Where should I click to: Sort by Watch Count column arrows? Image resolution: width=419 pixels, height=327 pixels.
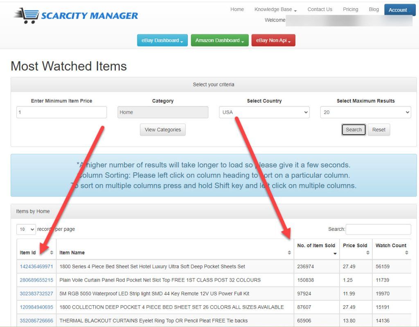(x=406, y=253)
